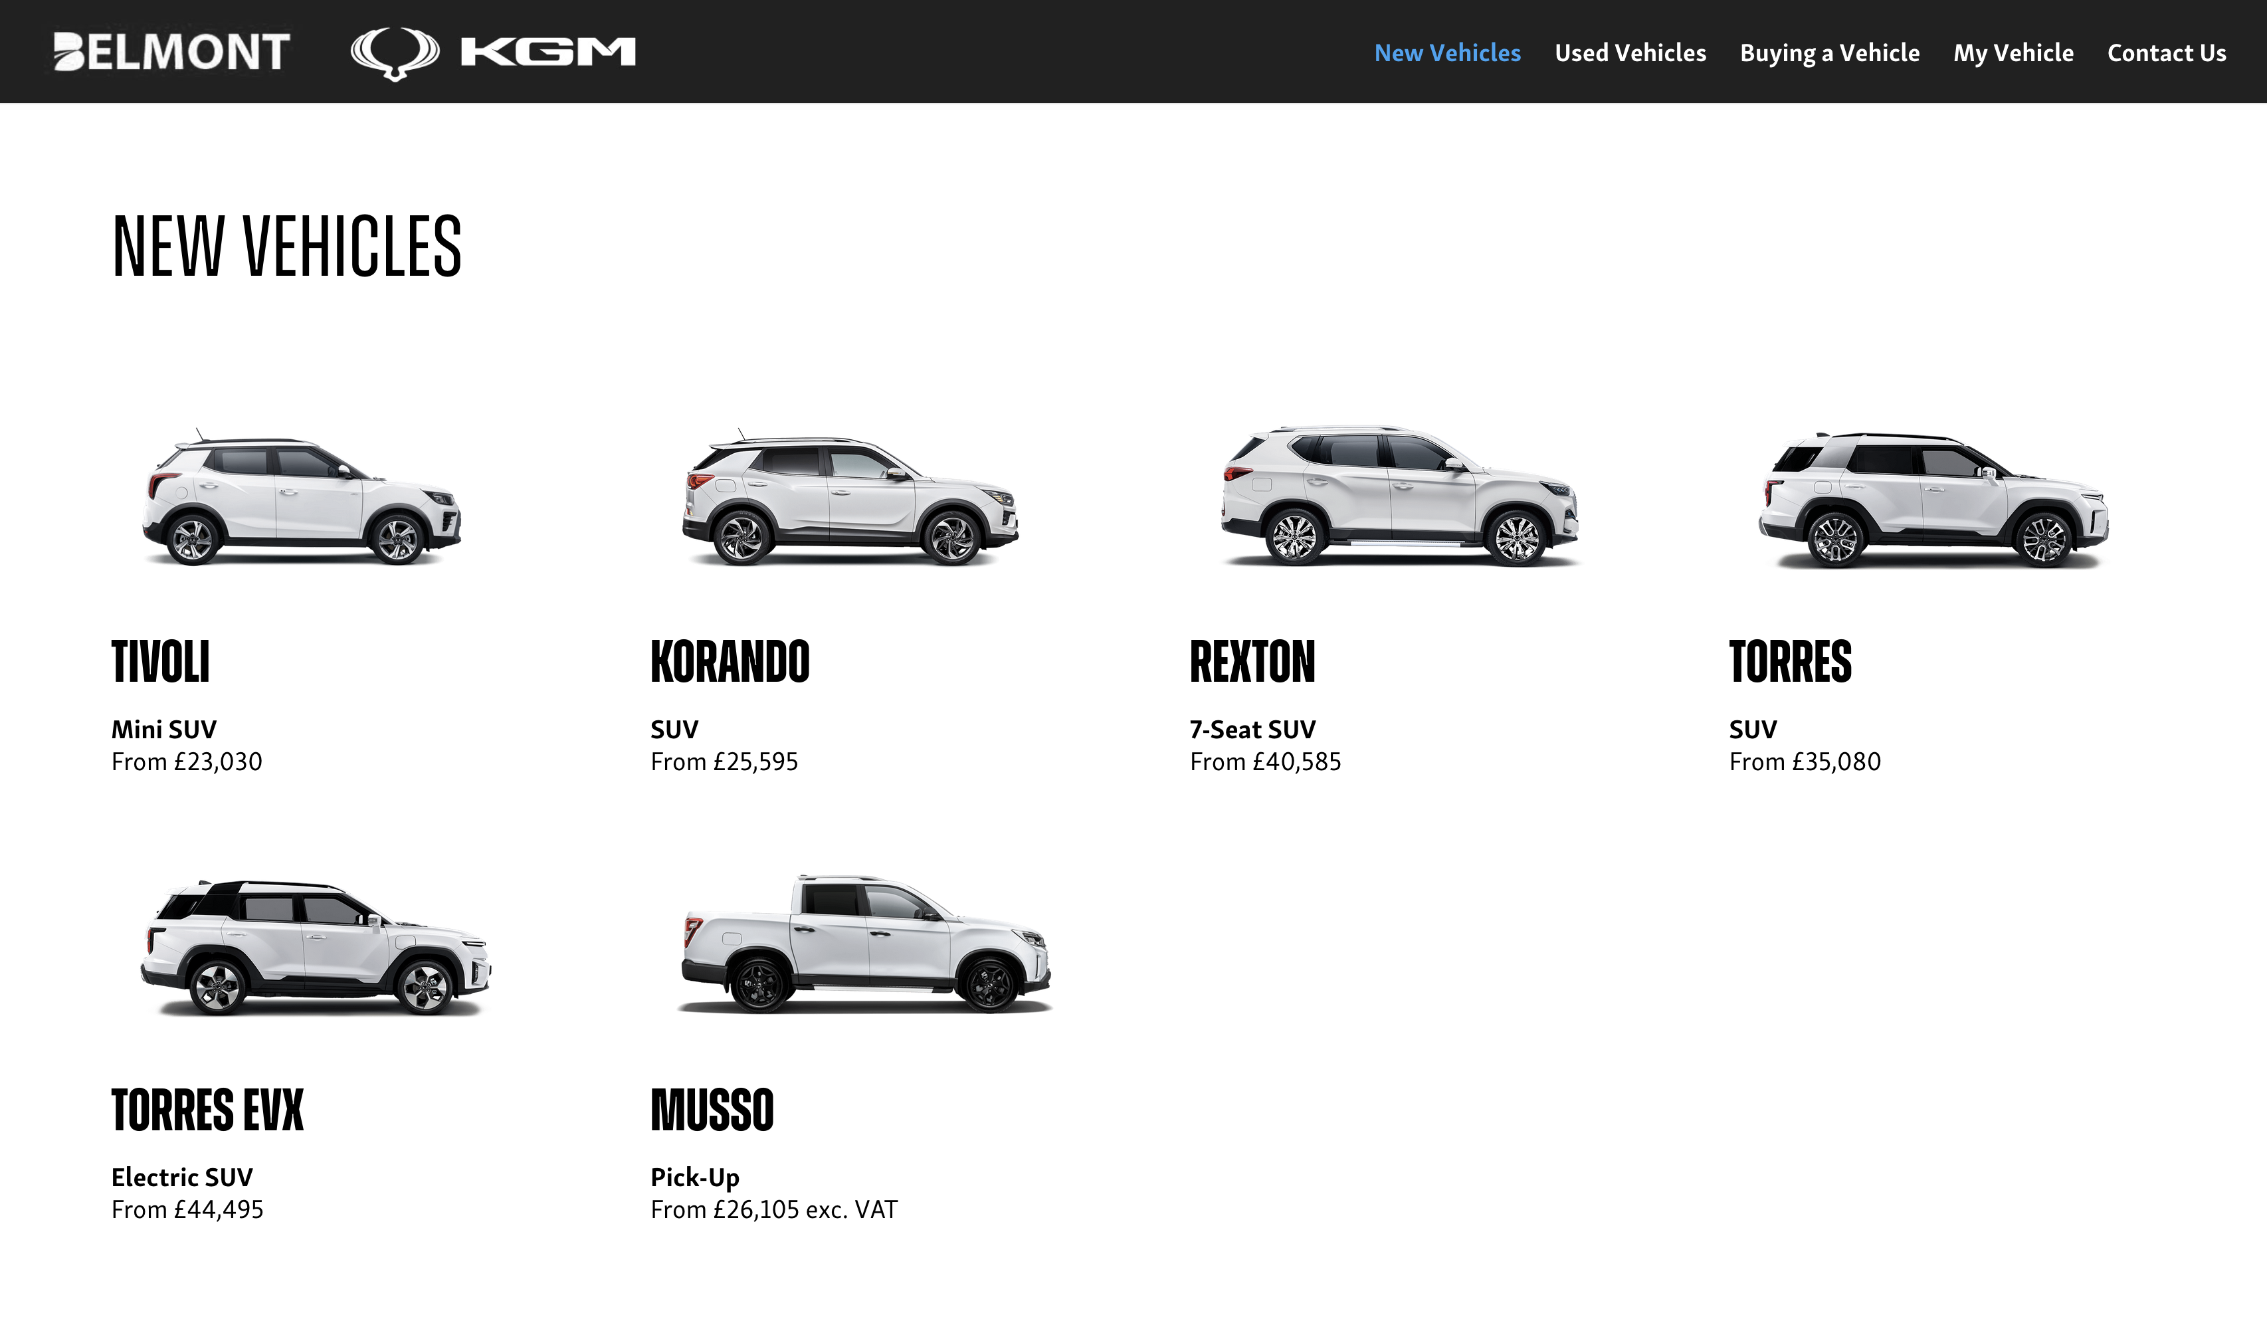Go to Buying a Vehicle section
This screenshot has width=2267, height=1325.
1829,53
